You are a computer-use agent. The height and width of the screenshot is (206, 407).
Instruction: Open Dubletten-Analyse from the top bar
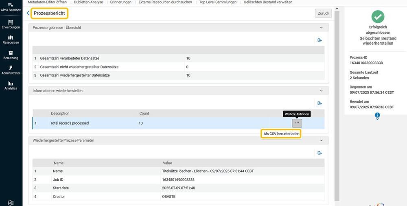point(88,2)
